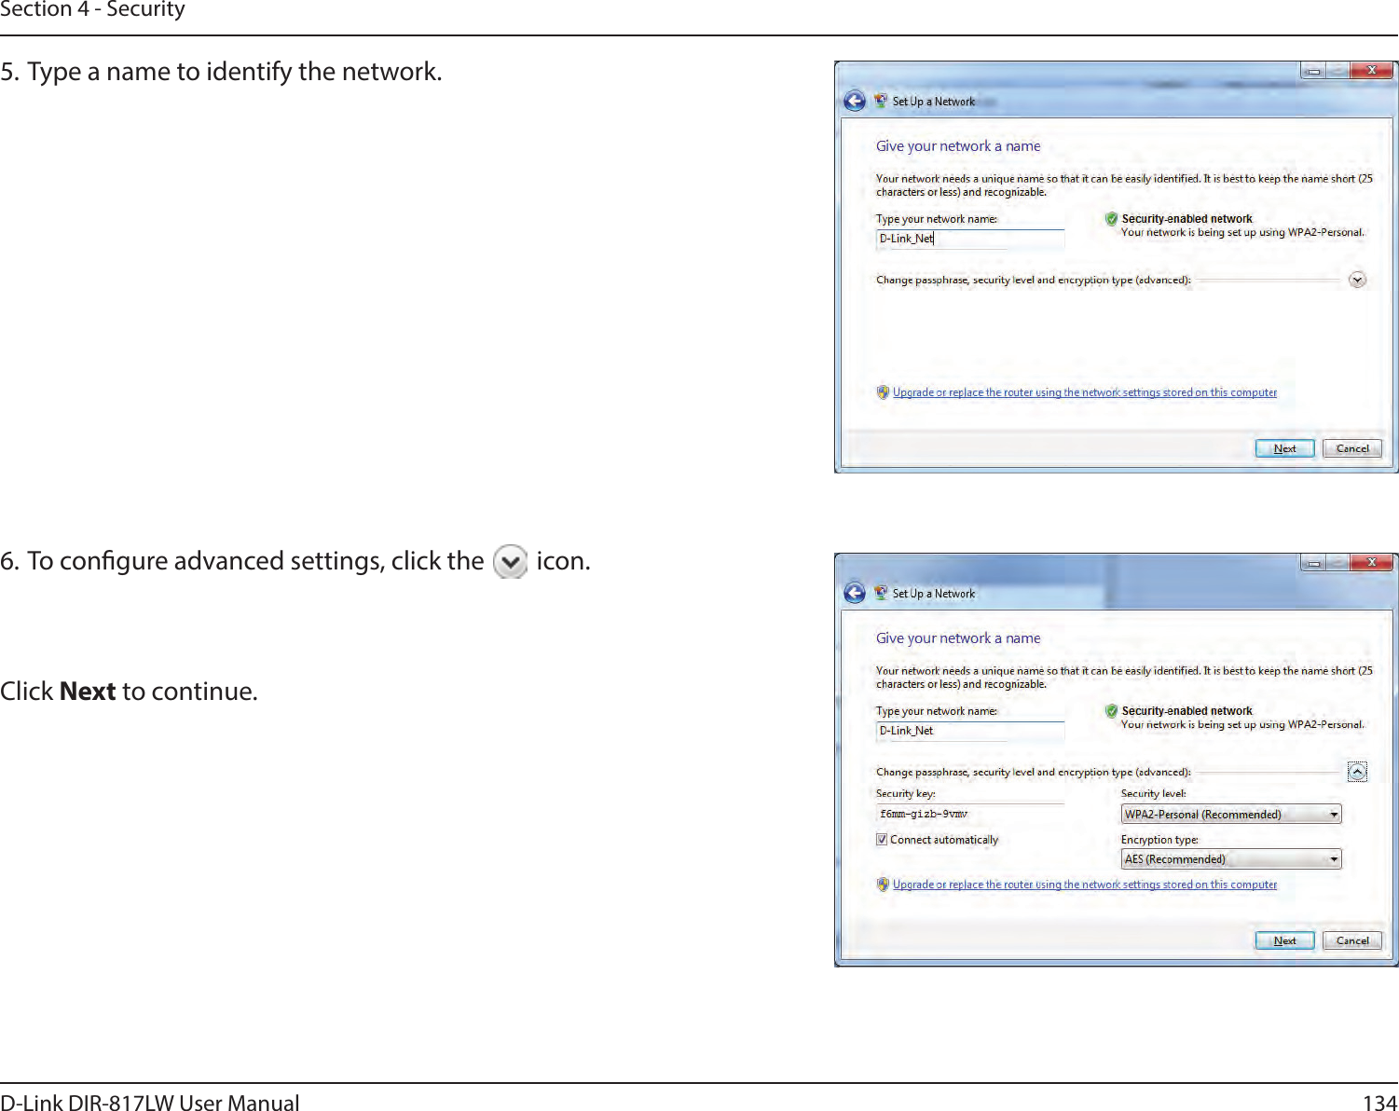Click the green security shield icon in upper window
Screen dimensions: 1399x1111
1111,219
